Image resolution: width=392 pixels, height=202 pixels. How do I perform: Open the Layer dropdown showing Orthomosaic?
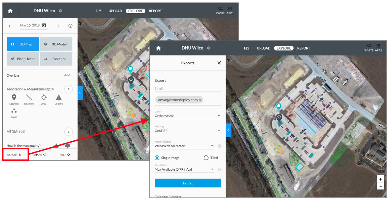pos(188,116)
